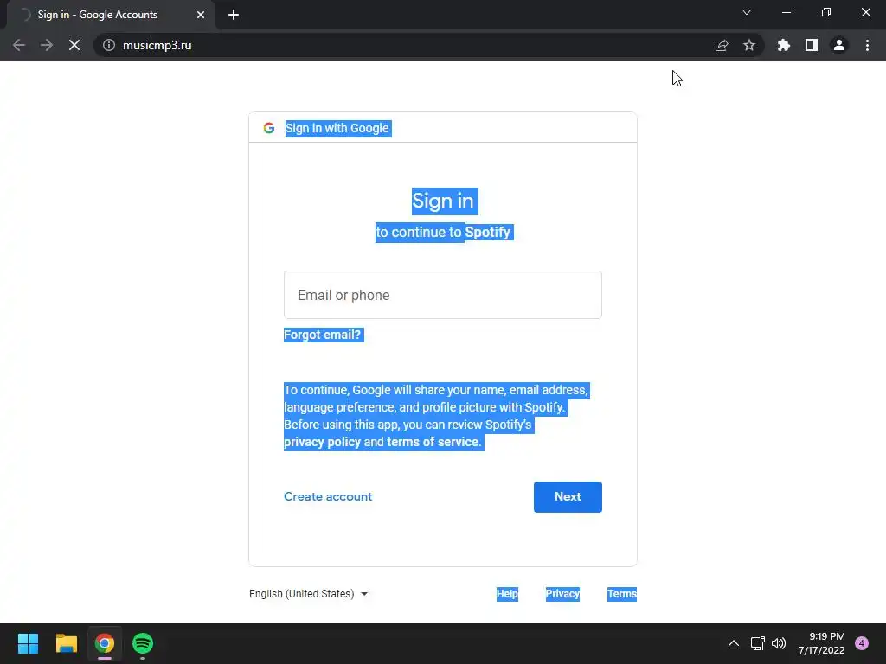Select the Sign in - Google Accounts tab
Screen dimensions: 886x664
point(110,15)
